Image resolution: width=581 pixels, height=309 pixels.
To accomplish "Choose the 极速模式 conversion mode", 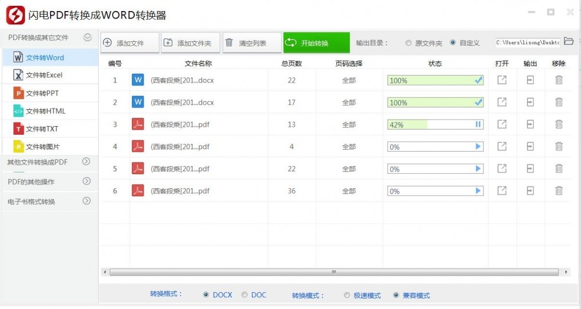I will (x=347, y=295).
